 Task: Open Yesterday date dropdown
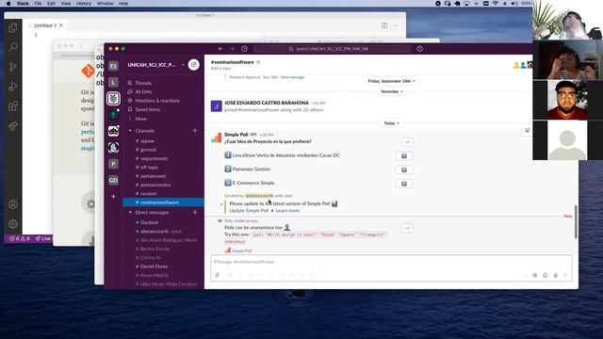[x=392, y=91]
